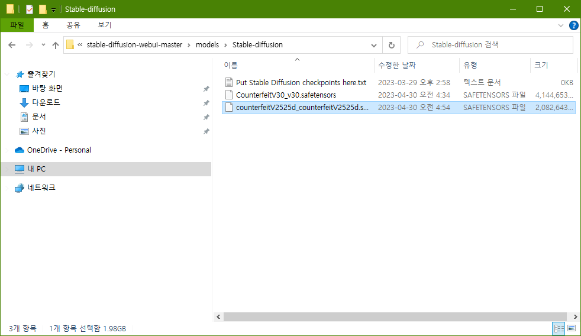Expand the OneDrive - Personal node
Viewport: 581px width, 336px height.
(x=7, y=150)
